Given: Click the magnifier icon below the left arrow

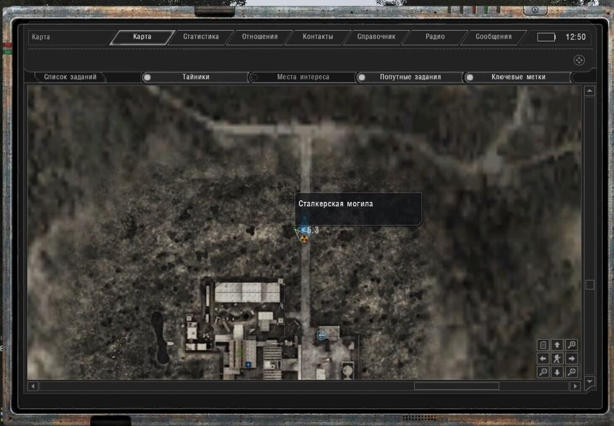Looking at the screenshot, I should [543, 372].
